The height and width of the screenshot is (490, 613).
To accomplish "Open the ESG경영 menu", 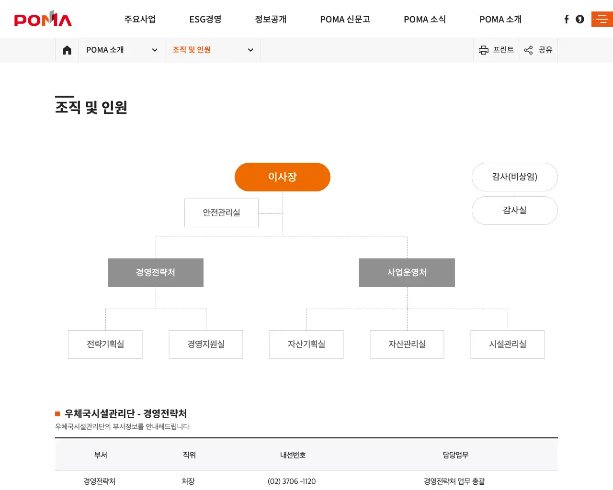I will coord(205,19).
